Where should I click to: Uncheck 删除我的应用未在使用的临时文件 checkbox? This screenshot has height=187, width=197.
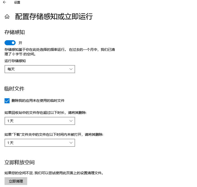(x=7, y=101)
